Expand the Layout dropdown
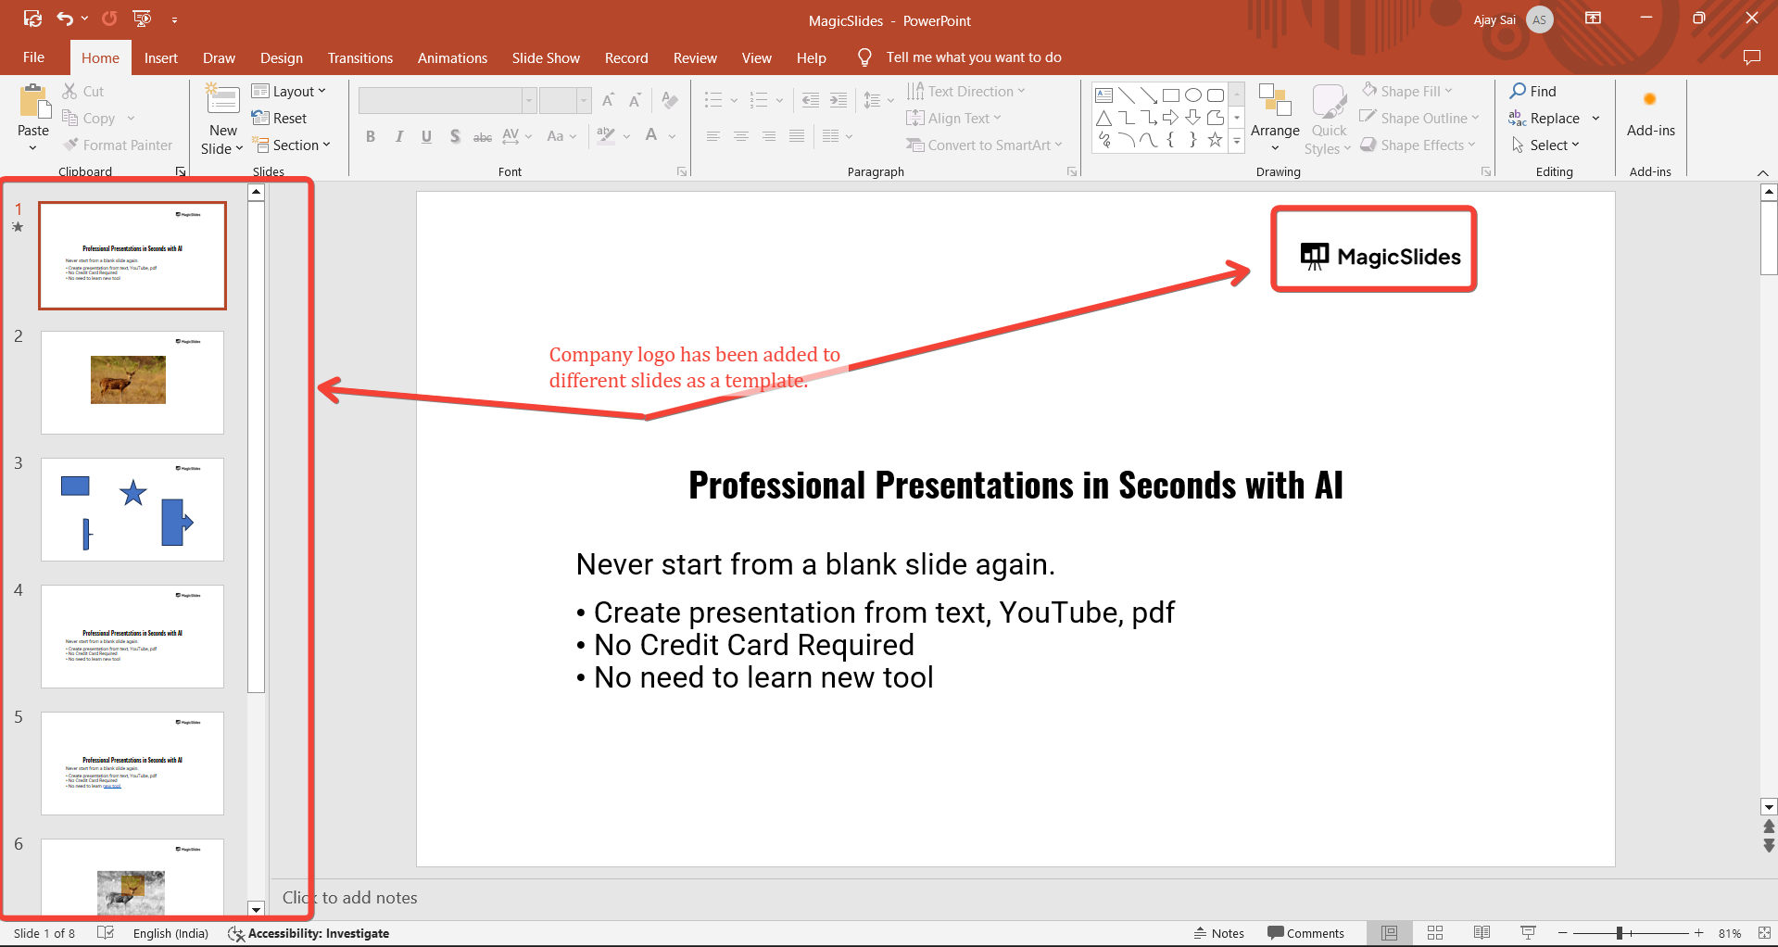The width and height of the screenshot is (1778, 947). pos(289,91)
